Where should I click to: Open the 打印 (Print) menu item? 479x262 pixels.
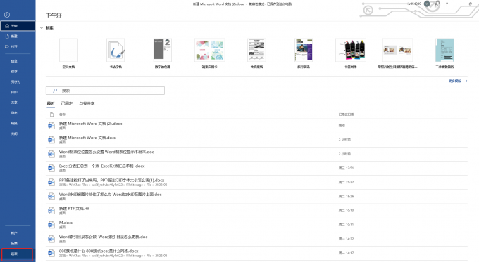click(14, 92)
